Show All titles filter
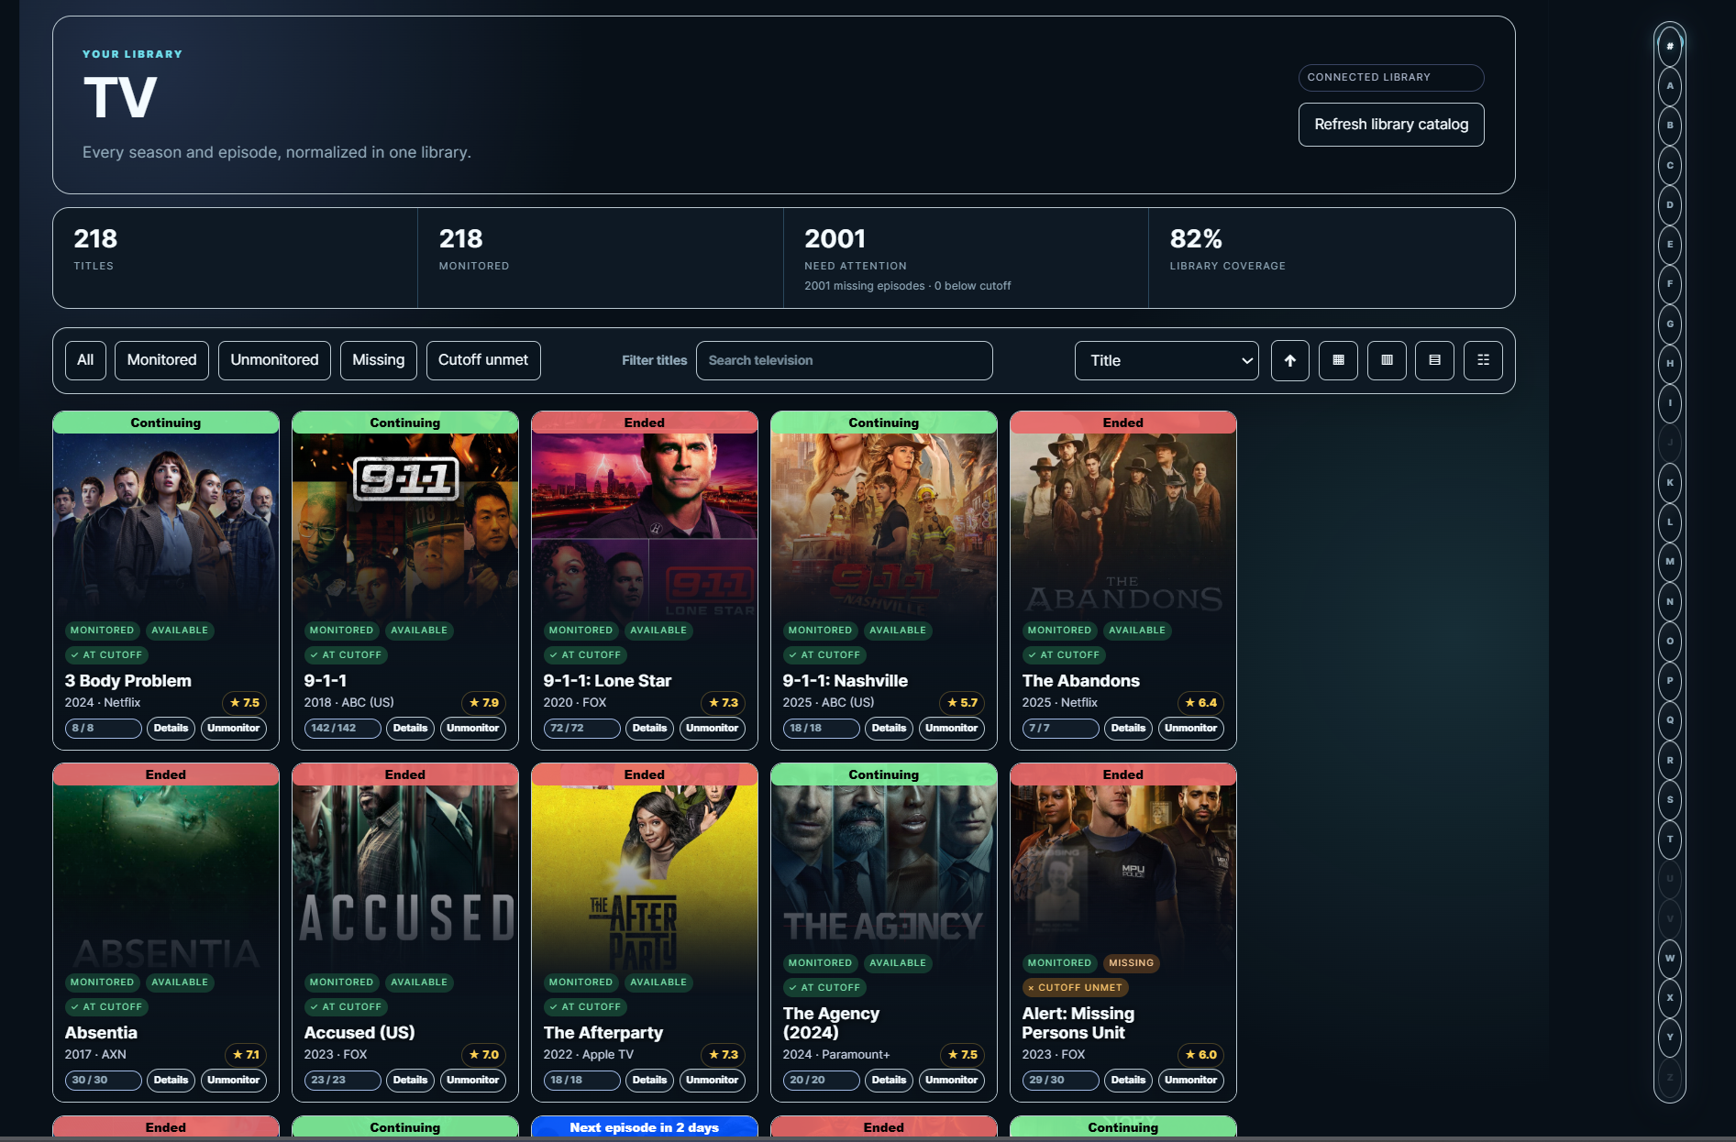The height and width of the screenshot is (1142, 1736). 85,360
